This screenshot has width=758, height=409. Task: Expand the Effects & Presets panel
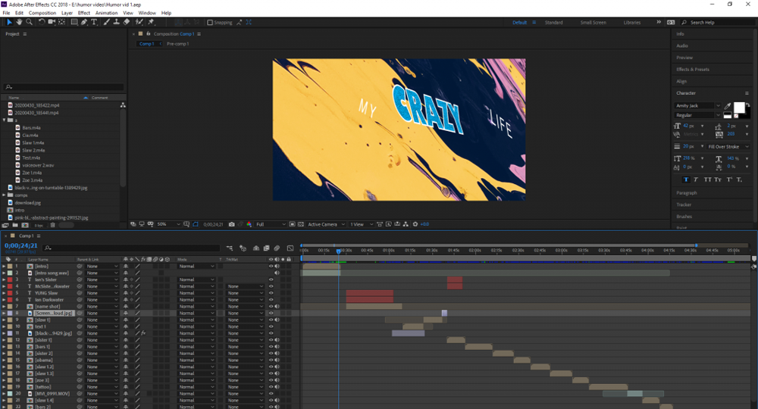(x=693, y=69)
